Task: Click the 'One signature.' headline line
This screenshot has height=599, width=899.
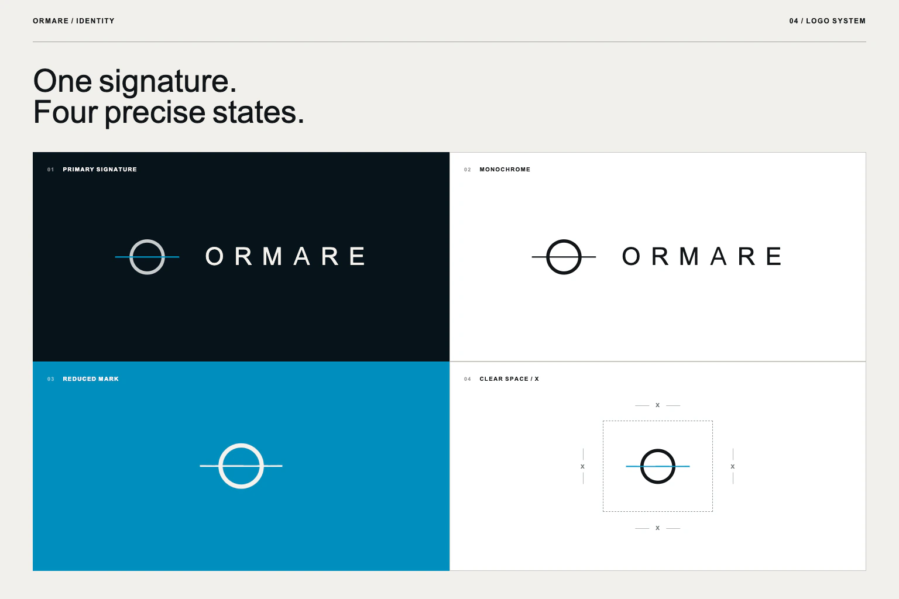Action: point(135,81)
